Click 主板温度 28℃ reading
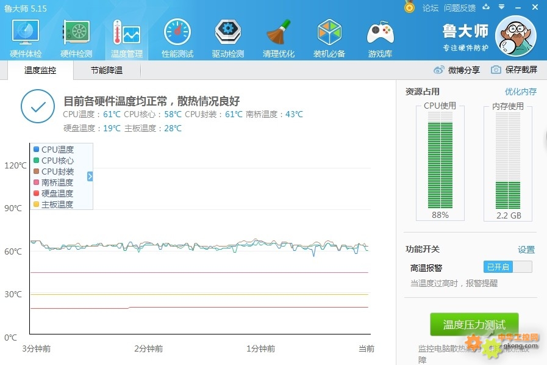This screenshot has width=547, height=365. click(153, 128)
